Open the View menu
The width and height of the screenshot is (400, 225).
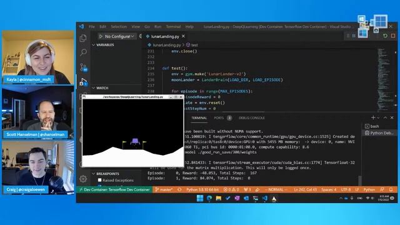(x=136, y=26)
